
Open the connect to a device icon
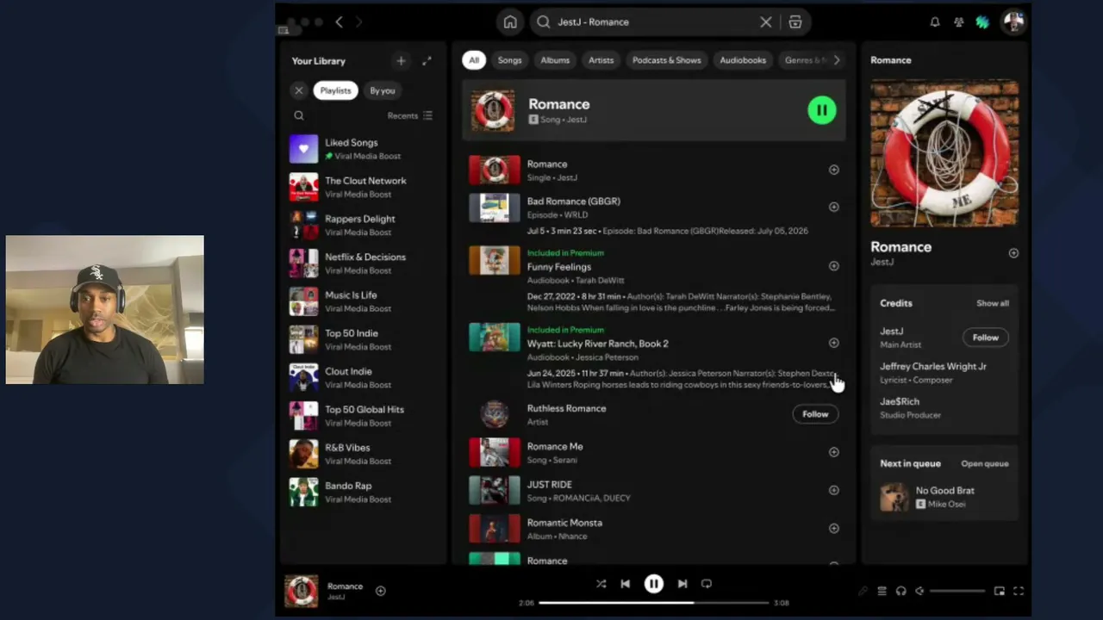tap(900, 591)
